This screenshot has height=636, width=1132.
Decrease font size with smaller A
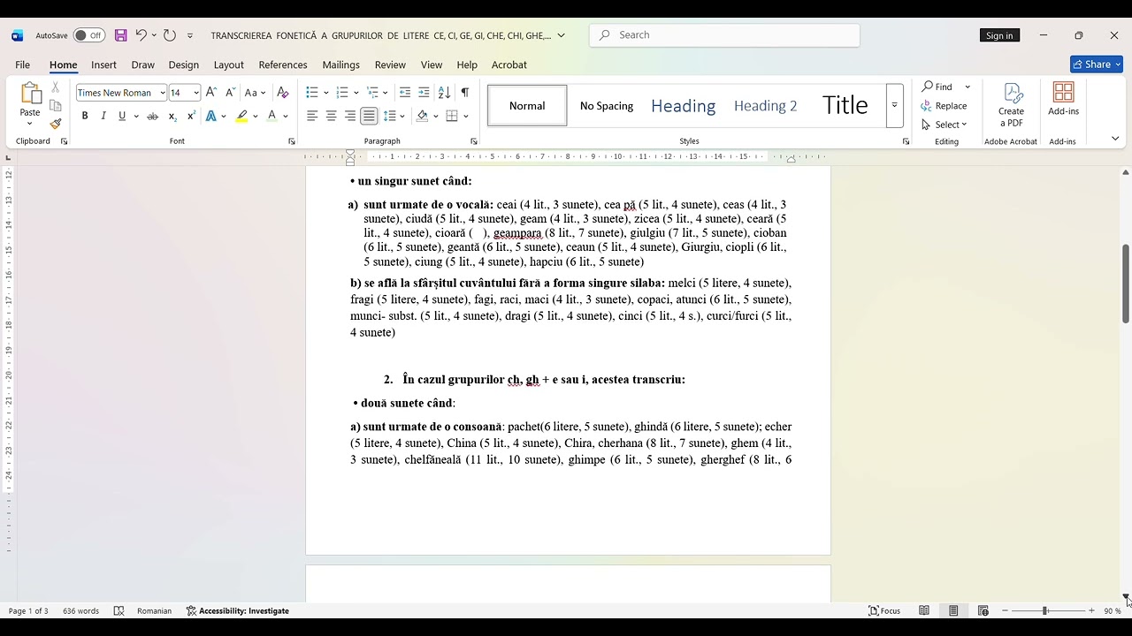230,93
